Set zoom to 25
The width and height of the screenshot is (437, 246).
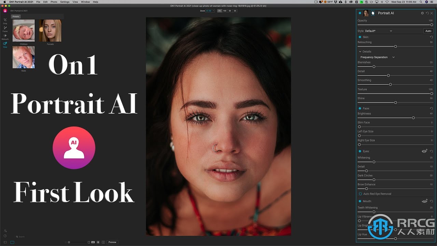click(235, 11)
